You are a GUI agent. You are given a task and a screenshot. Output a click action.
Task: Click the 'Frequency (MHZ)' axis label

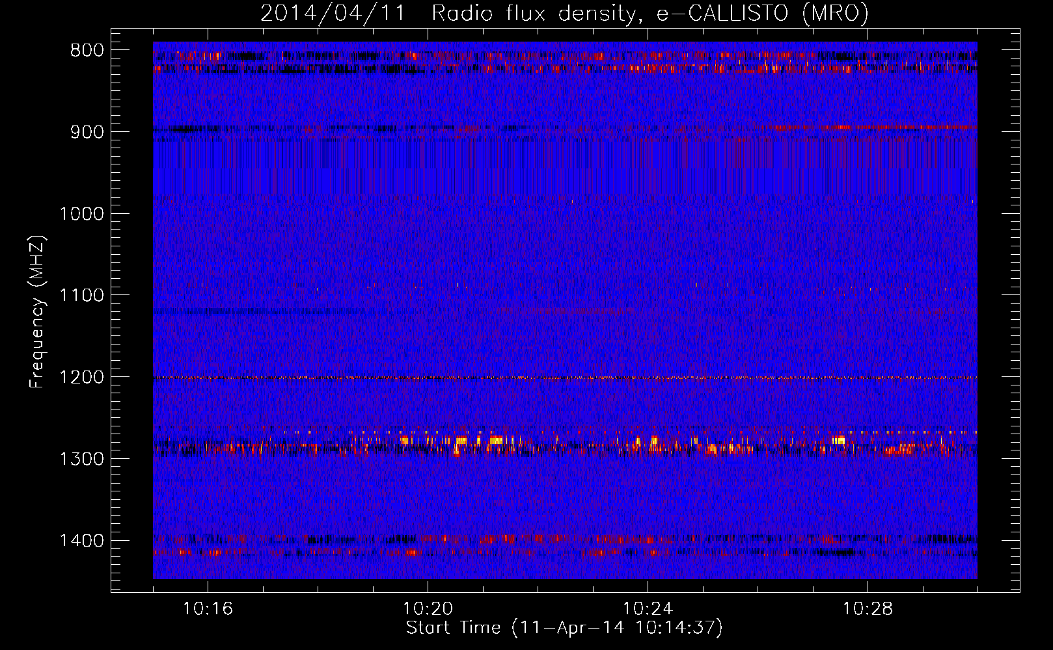click(x=37, y=312)
